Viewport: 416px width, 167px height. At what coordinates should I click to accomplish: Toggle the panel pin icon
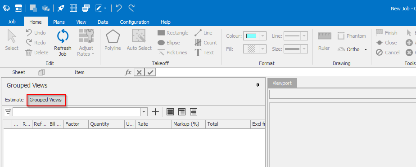click(258, 85)
